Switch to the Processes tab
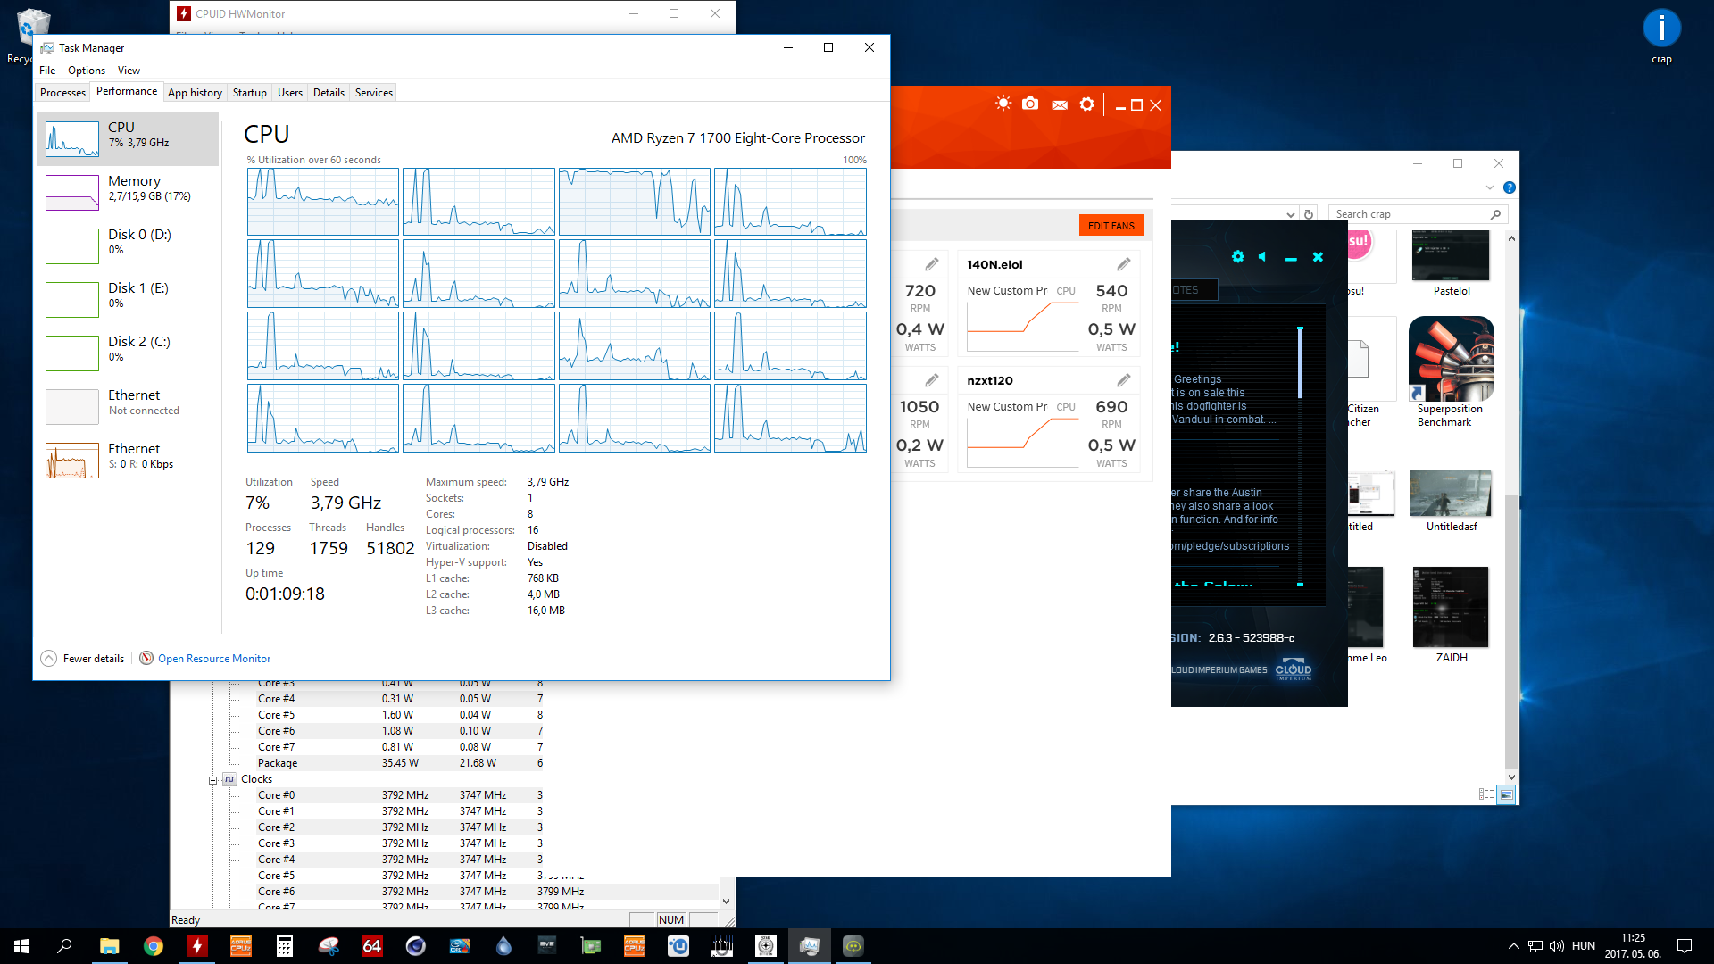 pos(62,93)
